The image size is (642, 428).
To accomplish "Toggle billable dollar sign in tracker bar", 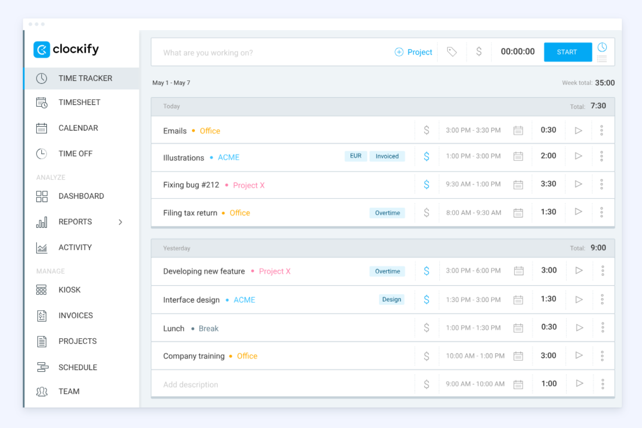I will [479, 52].
